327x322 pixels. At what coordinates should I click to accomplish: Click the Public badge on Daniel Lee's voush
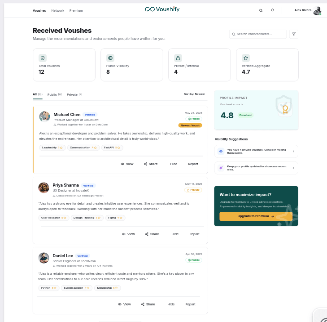coord(194,260)
